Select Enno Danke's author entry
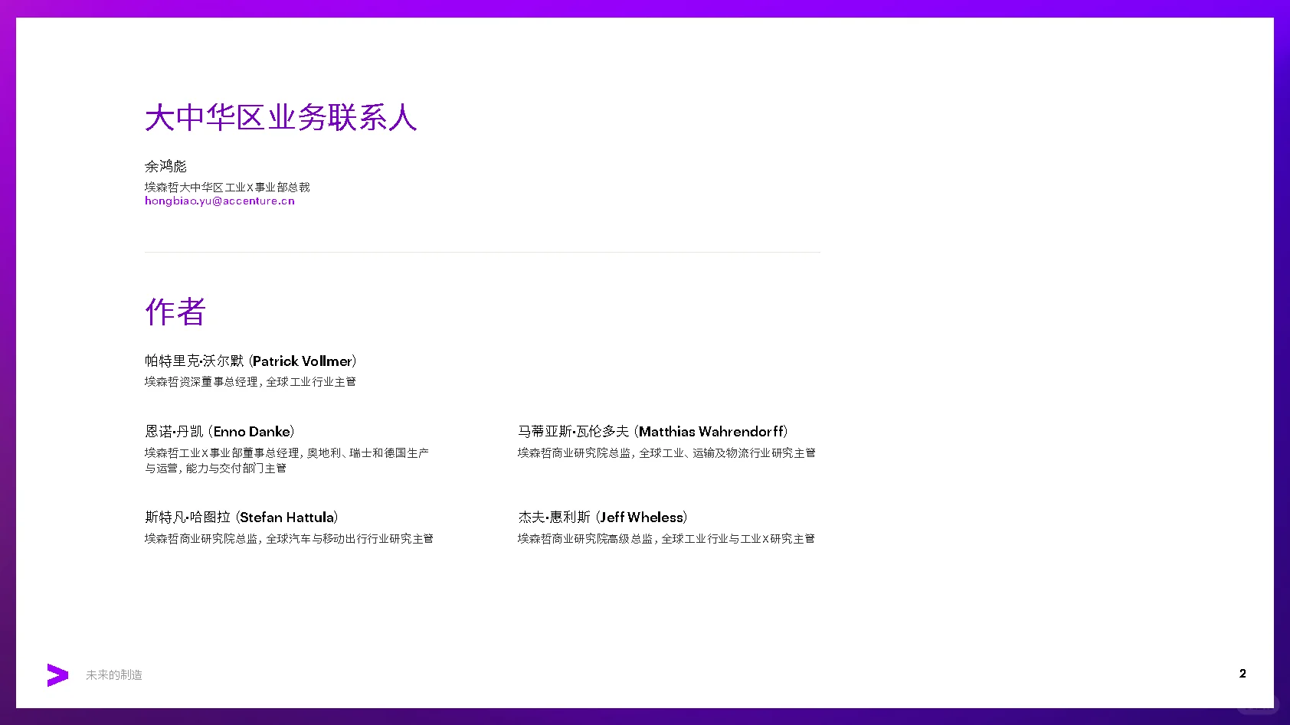The image size is (1290, 725). 218,431
